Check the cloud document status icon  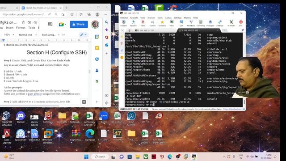tap(35, 22)
